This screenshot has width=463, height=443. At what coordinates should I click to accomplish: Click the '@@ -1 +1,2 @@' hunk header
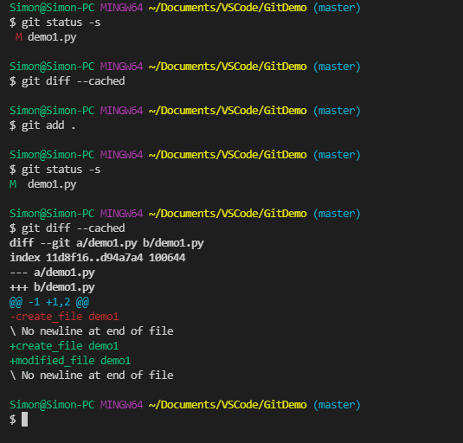point(49,302)
